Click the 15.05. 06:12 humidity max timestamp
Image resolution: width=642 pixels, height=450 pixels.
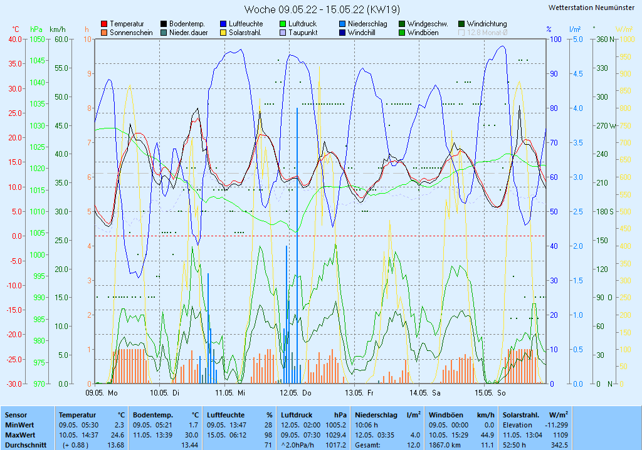tap(226, 435)
